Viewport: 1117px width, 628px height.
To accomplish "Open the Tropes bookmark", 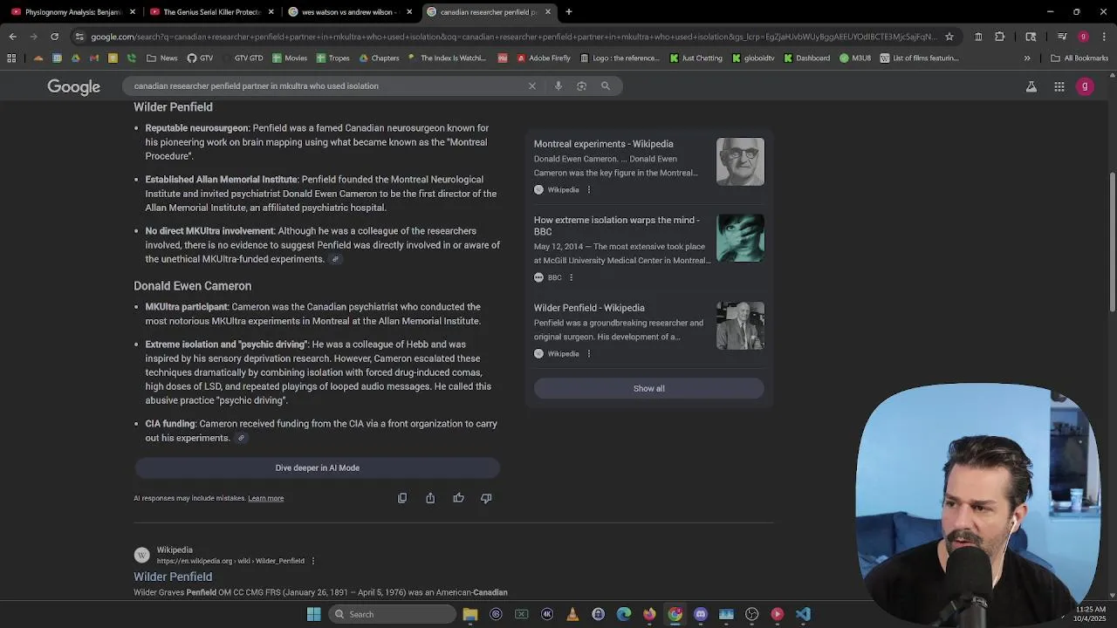I will pos(333,58).
